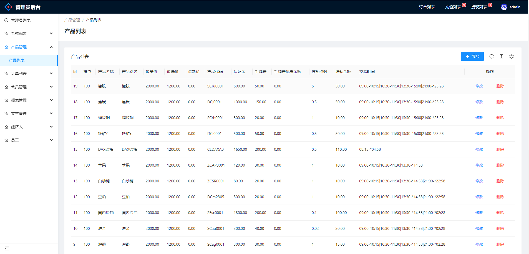Expand the 订单列表 sidebar menu

pyautogui.click(x=51, y=74)
